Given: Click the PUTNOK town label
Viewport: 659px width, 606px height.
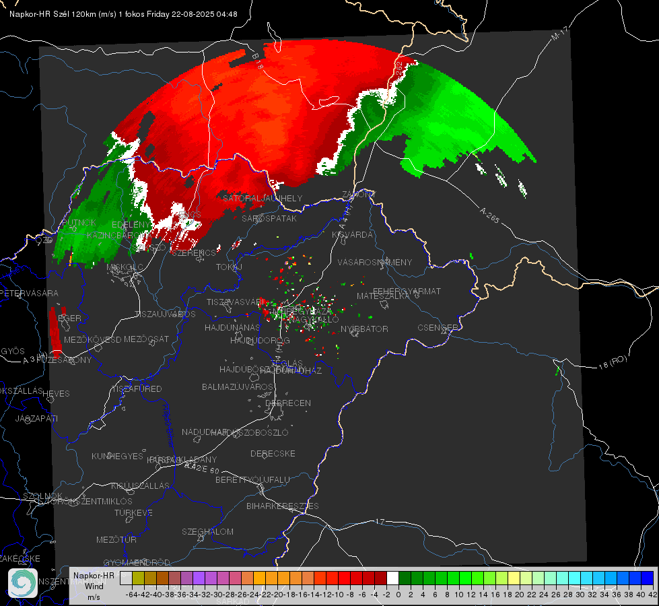Looking at the screenshot, I should 79,222.
